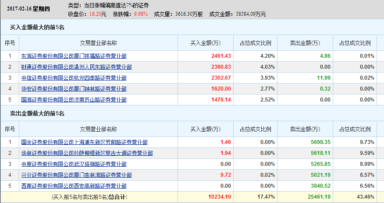Select buy amount 2360.83

tap(221, 67)
